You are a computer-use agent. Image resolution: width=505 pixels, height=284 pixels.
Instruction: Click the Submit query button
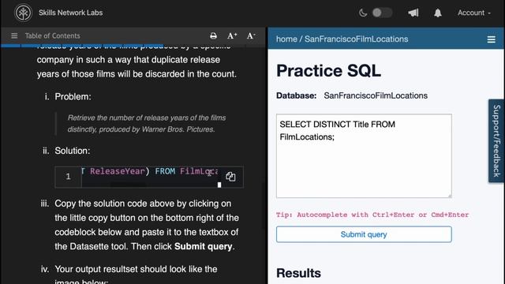pos(364,234)
